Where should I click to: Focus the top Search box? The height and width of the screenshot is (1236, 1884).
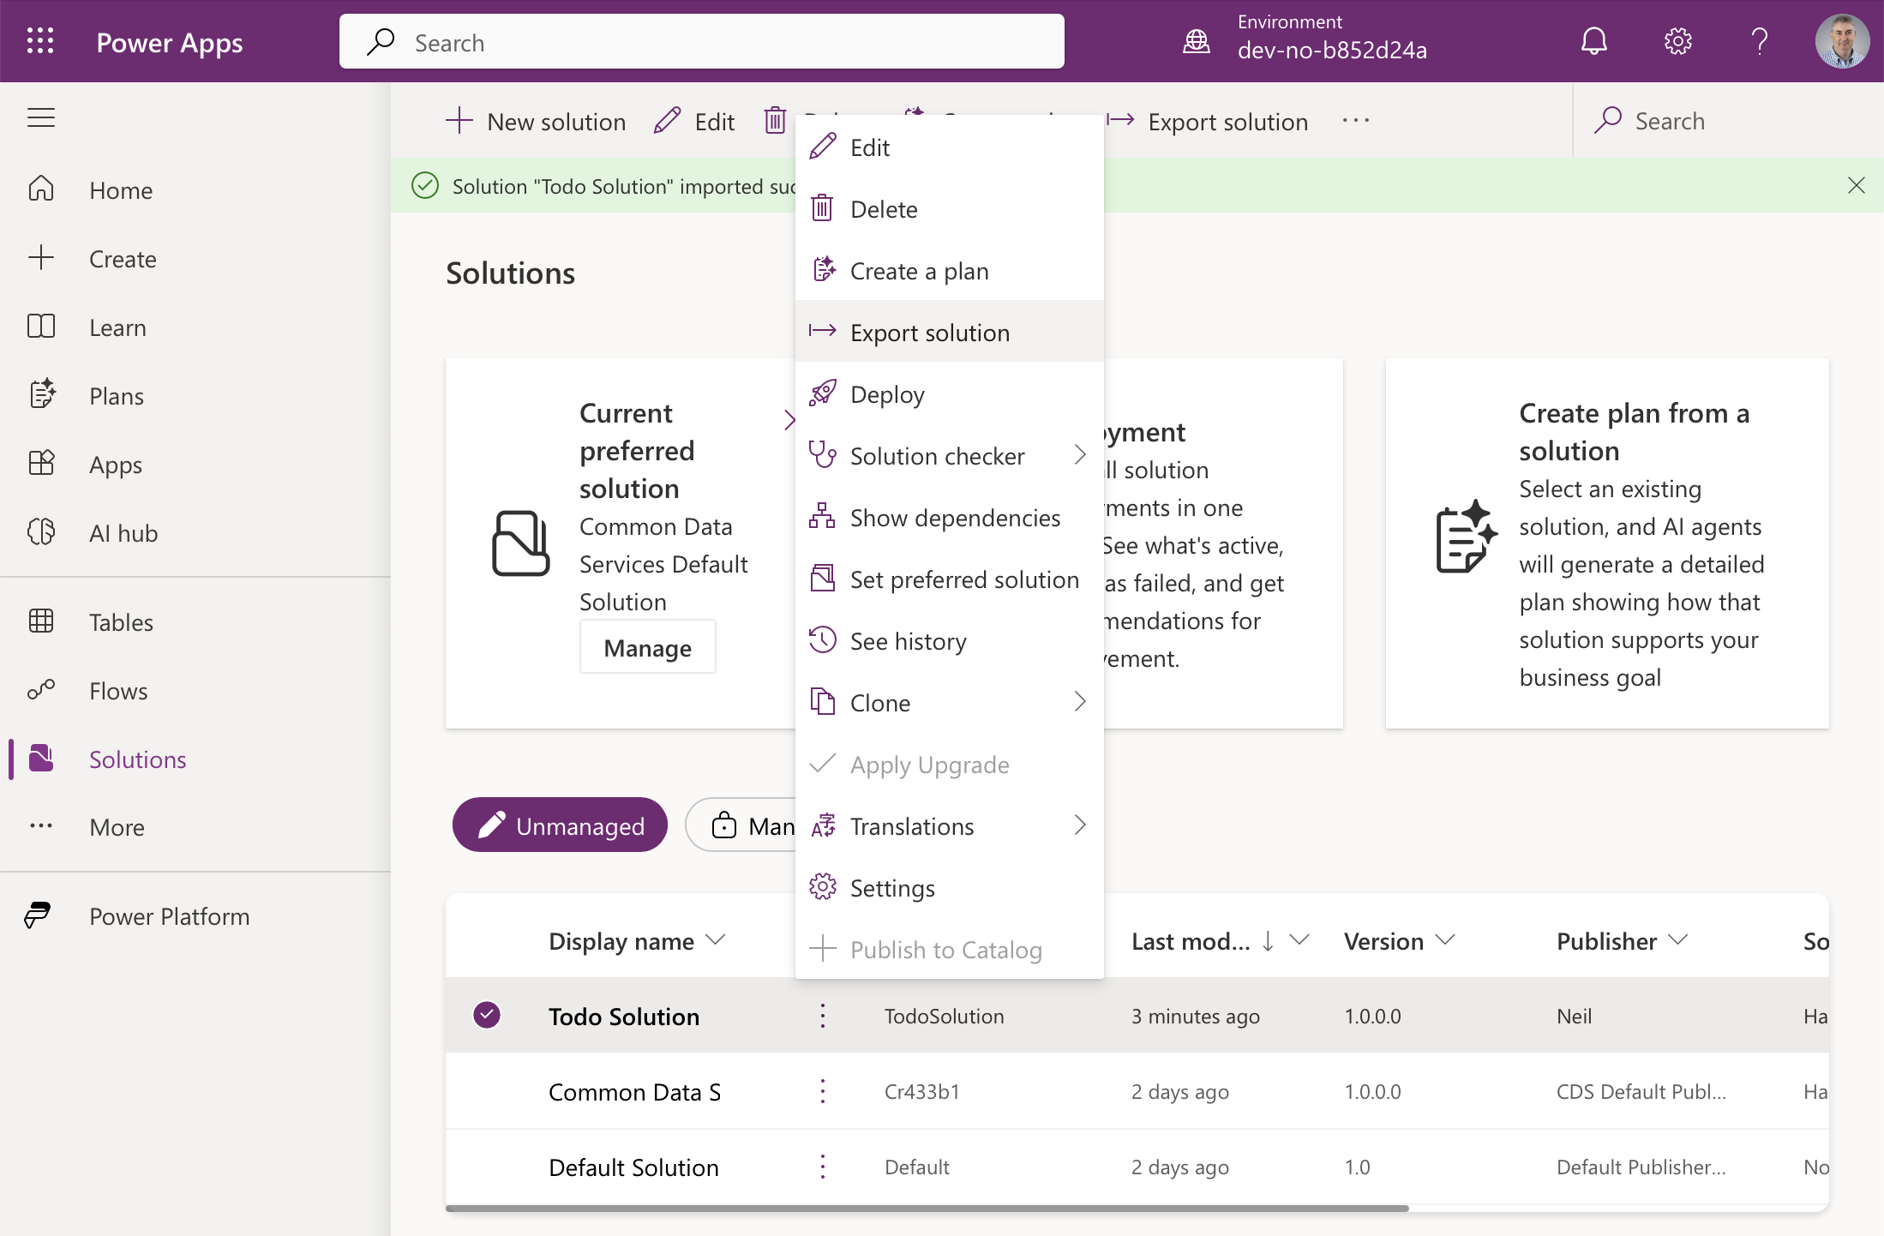point(702,42)
